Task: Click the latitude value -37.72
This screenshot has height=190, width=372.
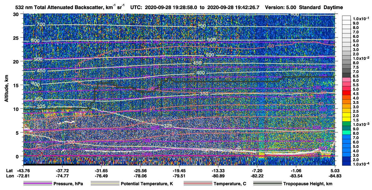Action: pos(62,170)
